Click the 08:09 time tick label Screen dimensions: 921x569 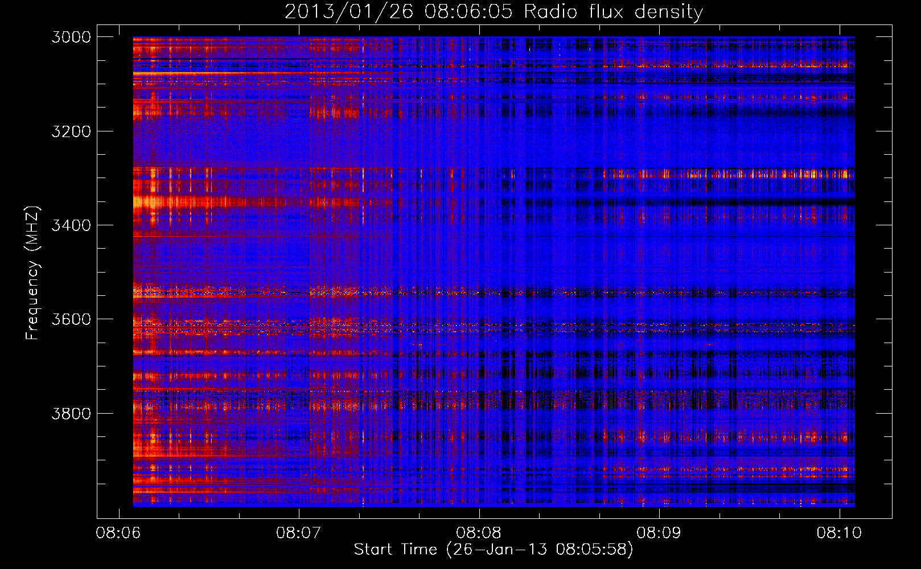tap(659, 533)
